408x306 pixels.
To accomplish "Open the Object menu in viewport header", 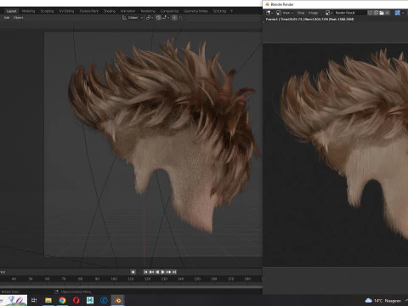I will coord(18,18).
